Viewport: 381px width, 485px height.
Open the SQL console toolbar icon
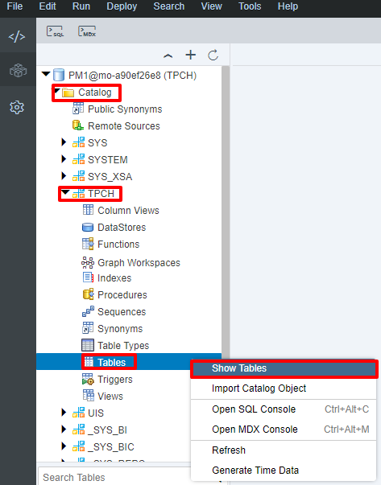pos(55,31)
